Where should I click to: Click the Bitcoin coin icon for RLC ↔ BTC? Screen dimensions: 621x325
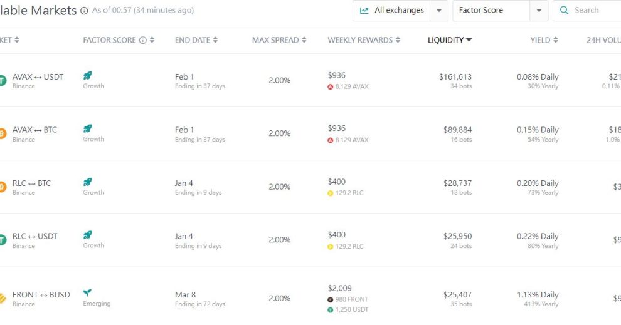[x=2, y=187]
